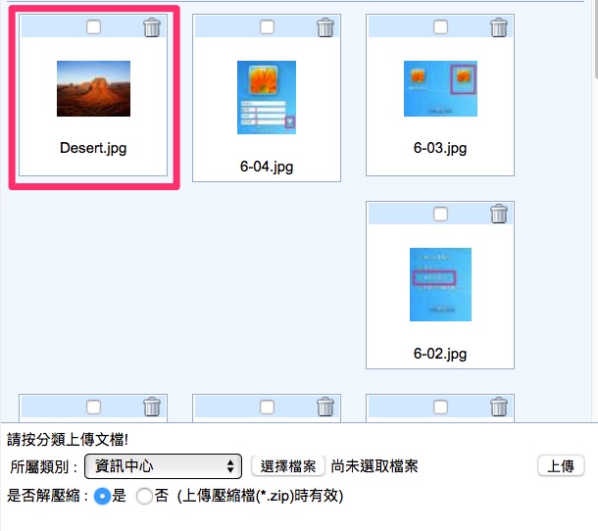The height and width of the screenshot is (531, 598).
Task: Click the vertical scrollbar at right edge
Action: [596, 38]
